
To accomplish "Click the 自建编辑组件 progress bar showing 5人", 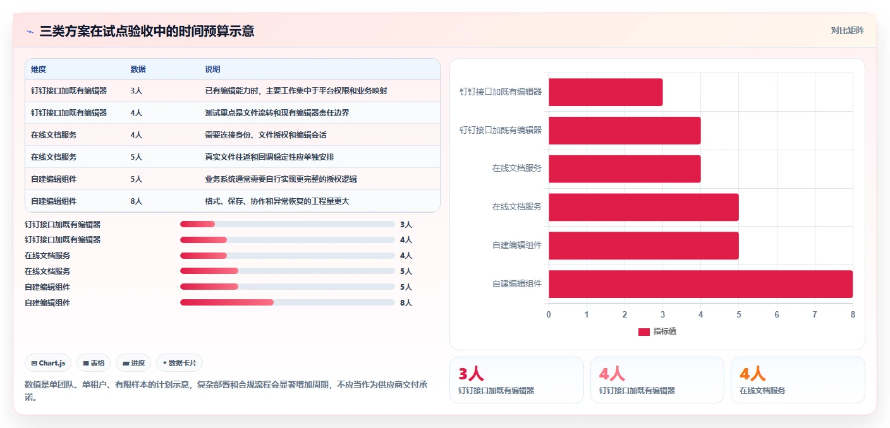I will (x=287, y=287).
